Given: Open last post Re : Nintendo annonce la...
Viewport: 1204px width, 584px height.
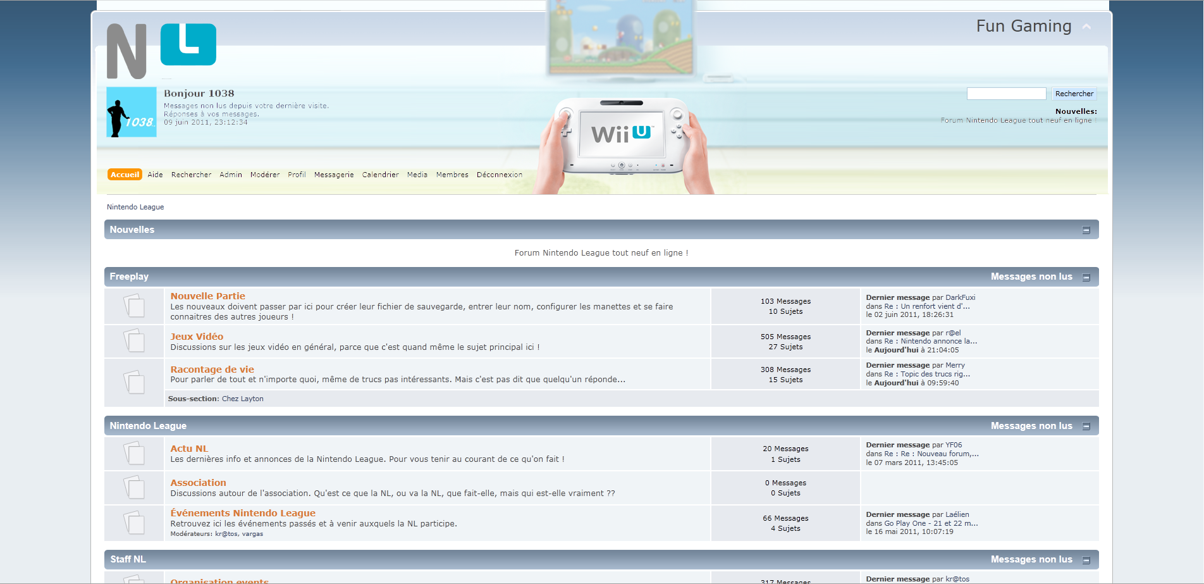Looking at the screenshot, I should tap(931, 341).
